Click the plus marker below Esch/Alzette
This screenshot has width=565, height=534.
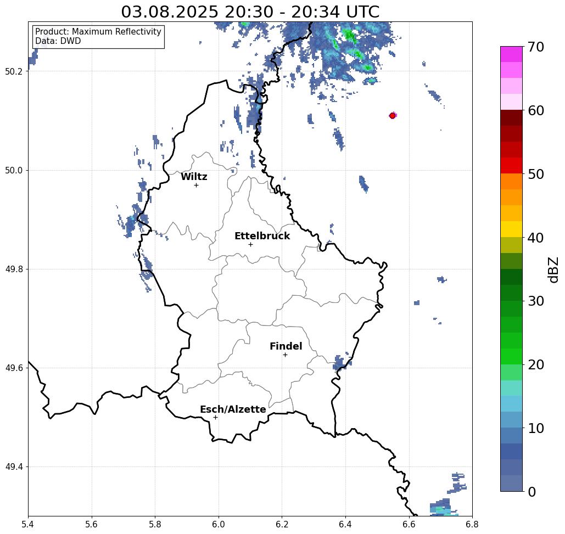(215, 417)
